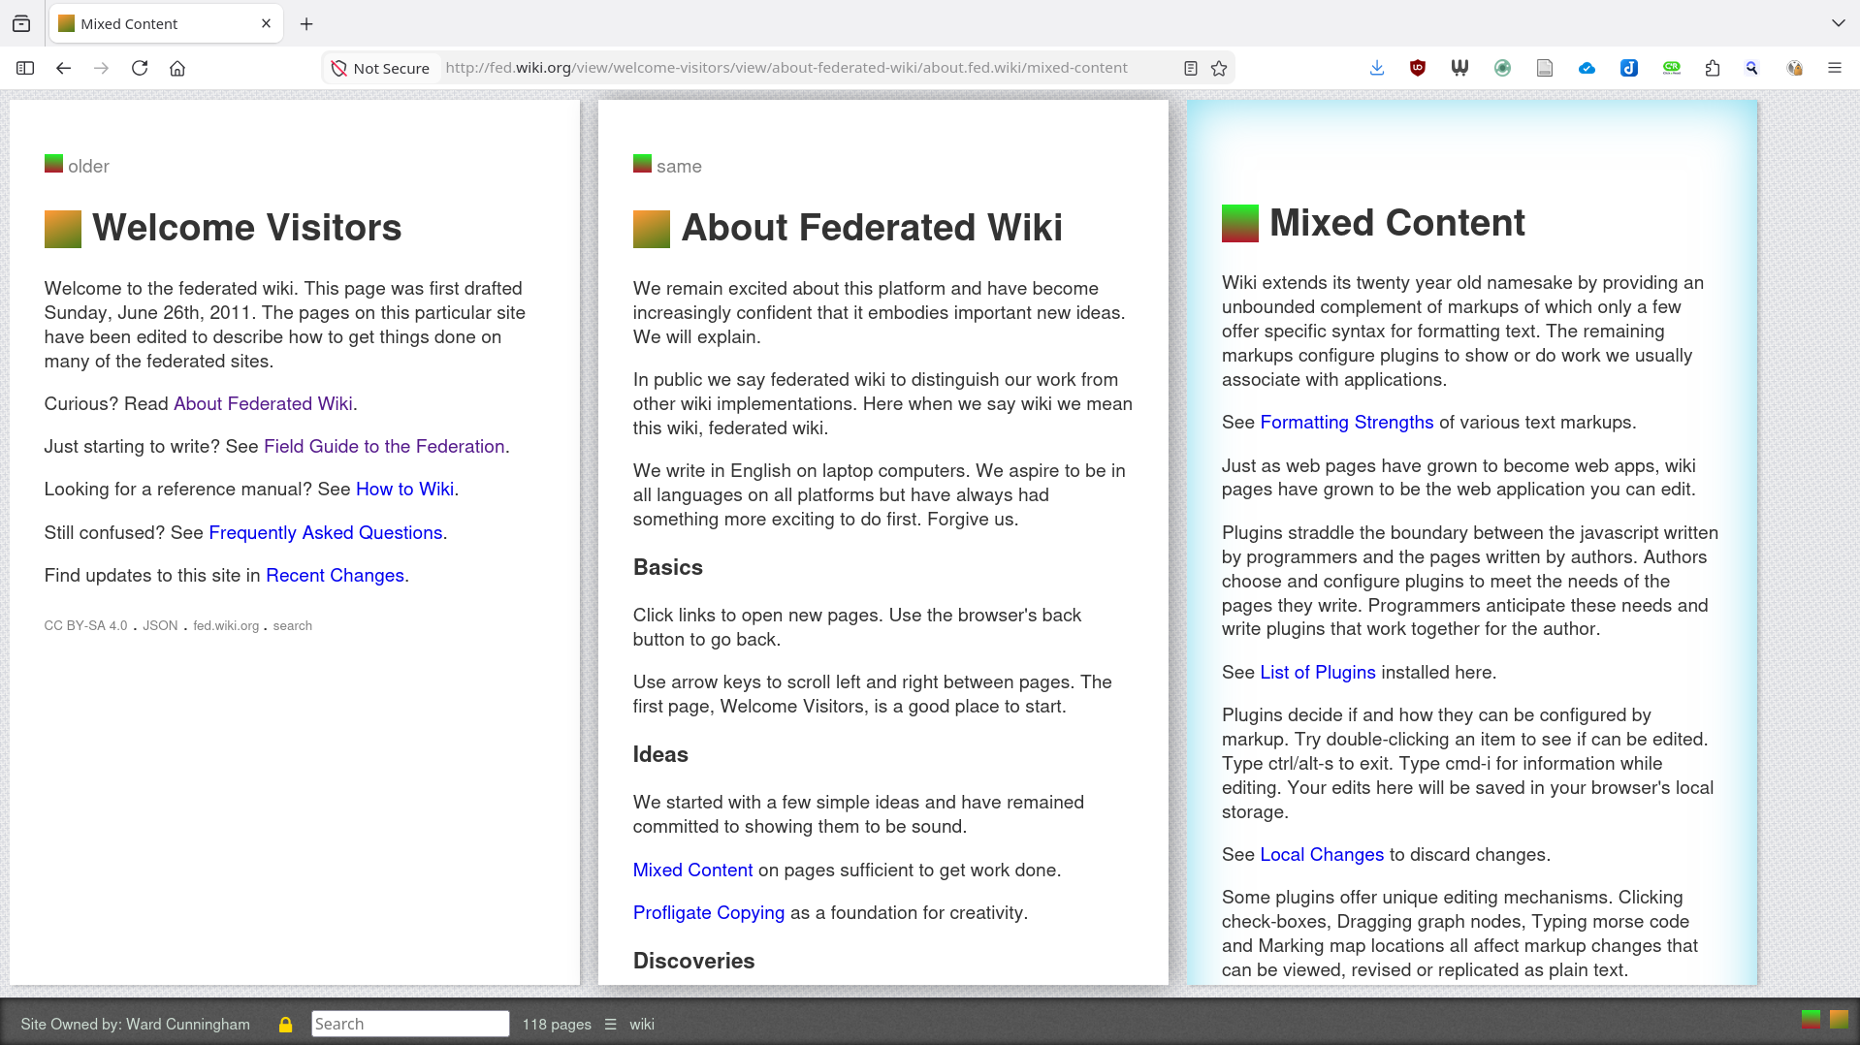Bookmark this page with the star icon
The image size is (1860, 1045).
1219,68
